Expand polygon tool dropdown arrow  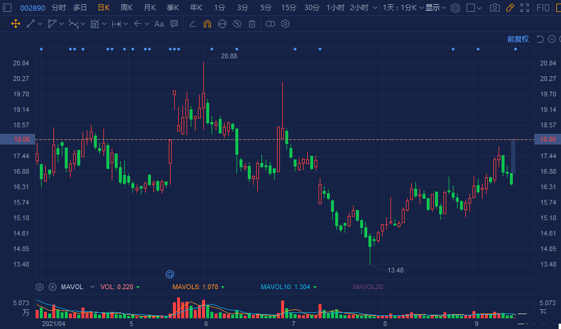[x=62, y=24]
